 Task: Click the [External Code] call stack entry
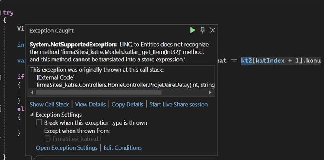click(55, 77)
